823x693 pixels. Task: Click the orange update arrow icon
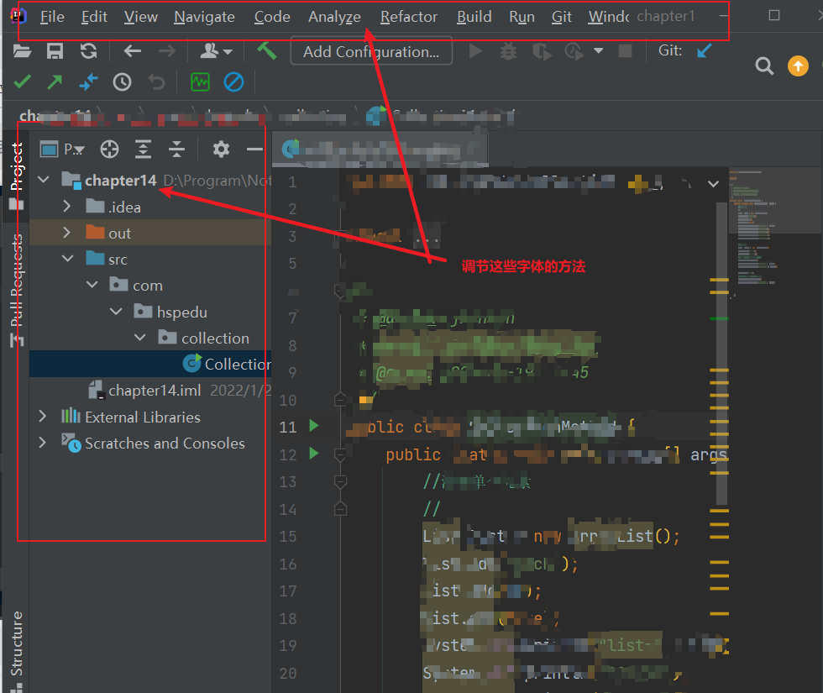point(798,66)
